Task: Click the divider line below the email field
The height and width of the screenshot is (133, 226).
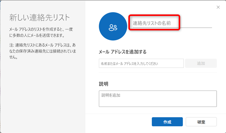Action: 157,72
